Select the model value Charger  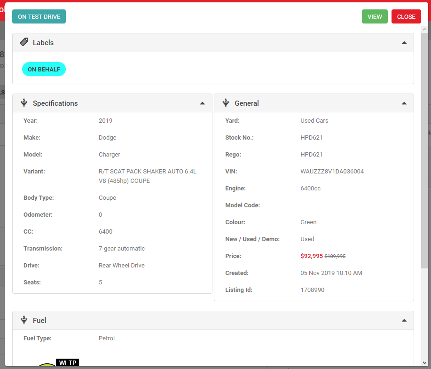point(110,155)
